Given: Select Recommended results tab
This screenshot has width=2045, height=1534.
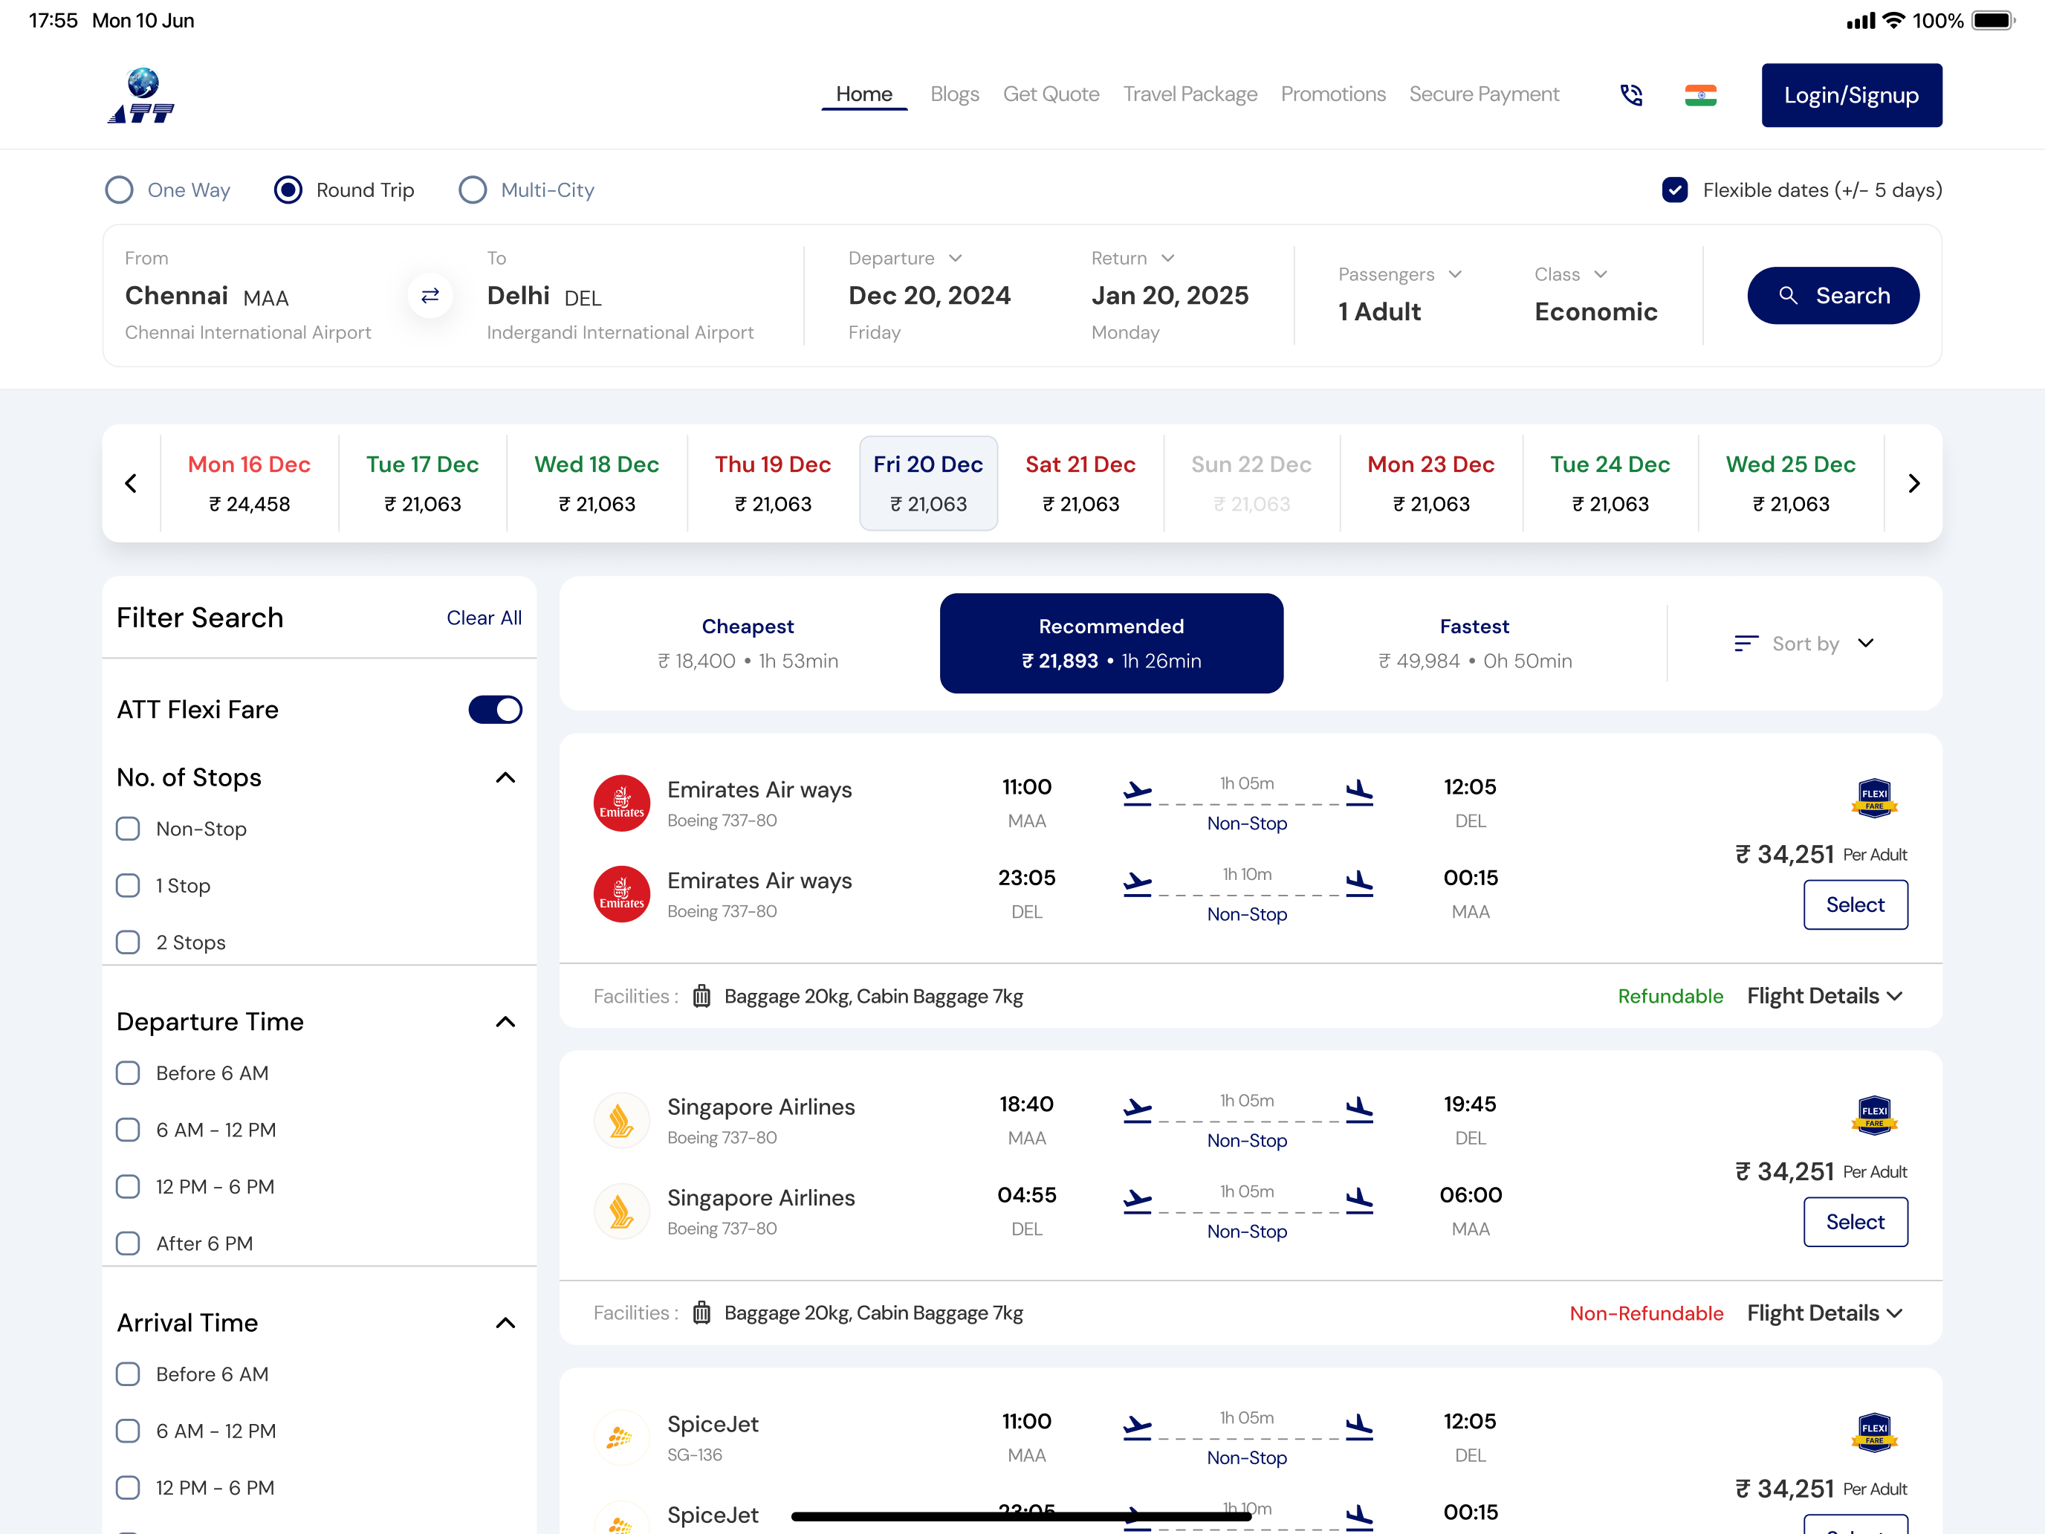Looking at the screenshot, I should point(1111,644).
